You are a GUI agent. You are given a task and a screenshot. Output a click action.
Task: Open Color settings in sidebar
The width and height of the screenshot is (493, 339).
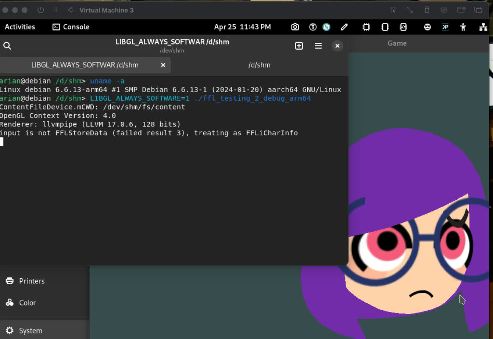click(27, 303)
